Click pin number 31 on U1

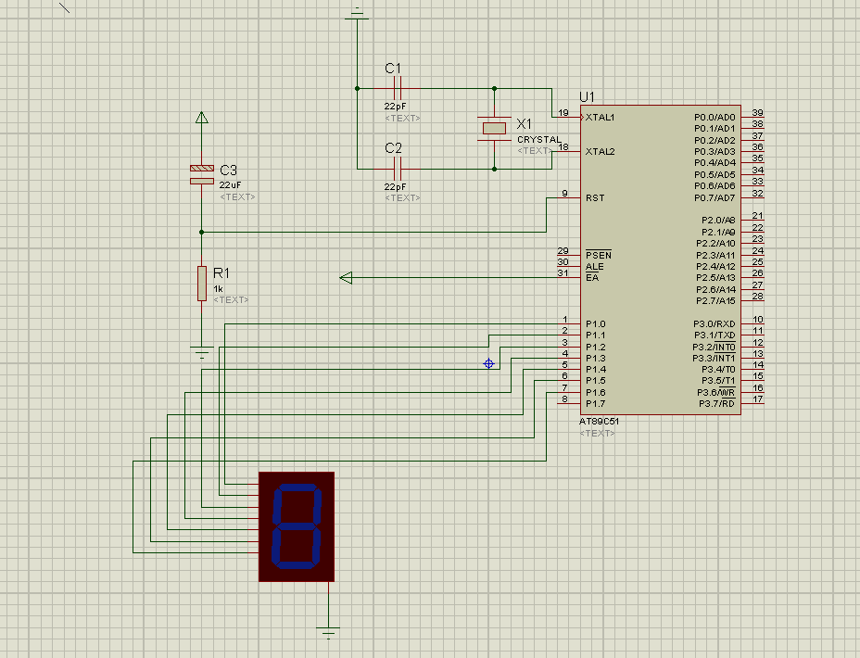point(563,273)
